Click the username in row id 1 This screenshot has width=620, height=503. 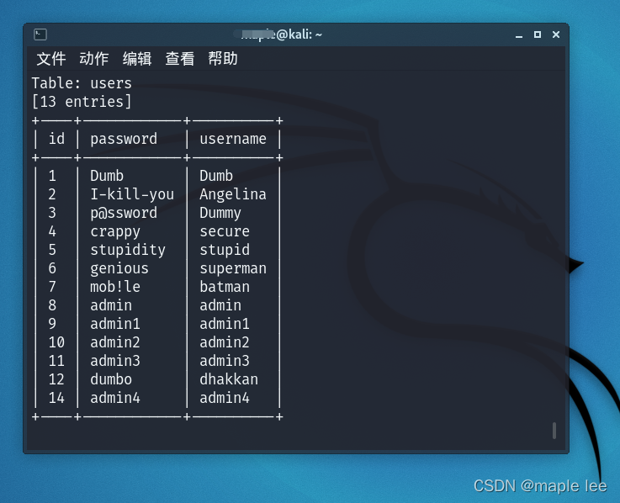tap(216, 176)
